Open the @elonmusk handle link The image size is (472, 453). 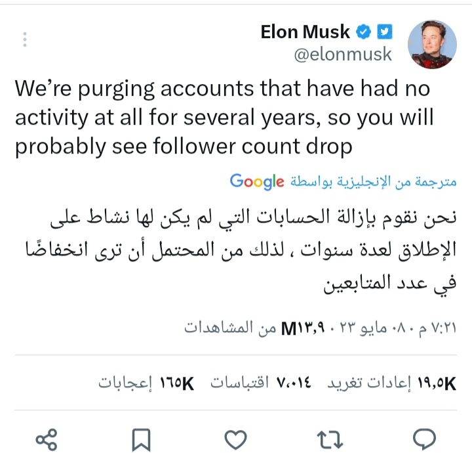(x=342, y=54)
